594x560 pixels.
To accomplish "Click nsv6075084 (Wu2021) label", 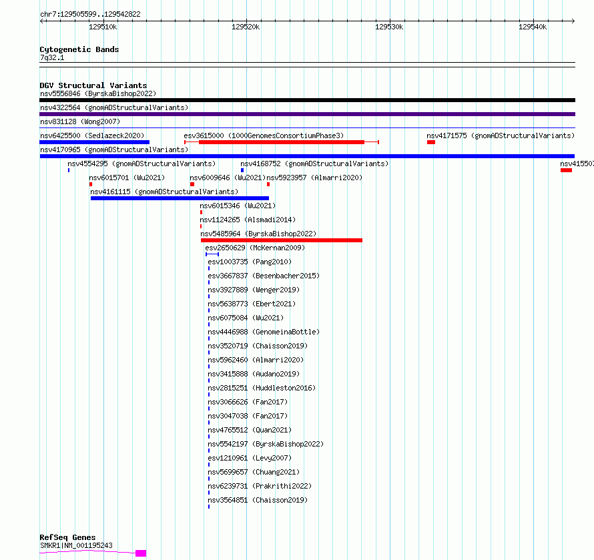I will pos(246,318).
